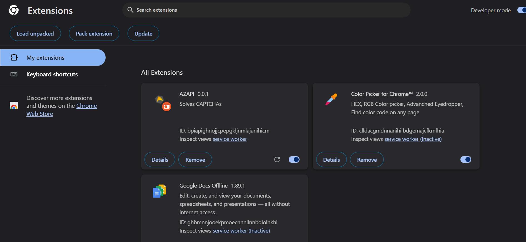
Task: Click the search magnifier icon
Action: click(130, 10)
